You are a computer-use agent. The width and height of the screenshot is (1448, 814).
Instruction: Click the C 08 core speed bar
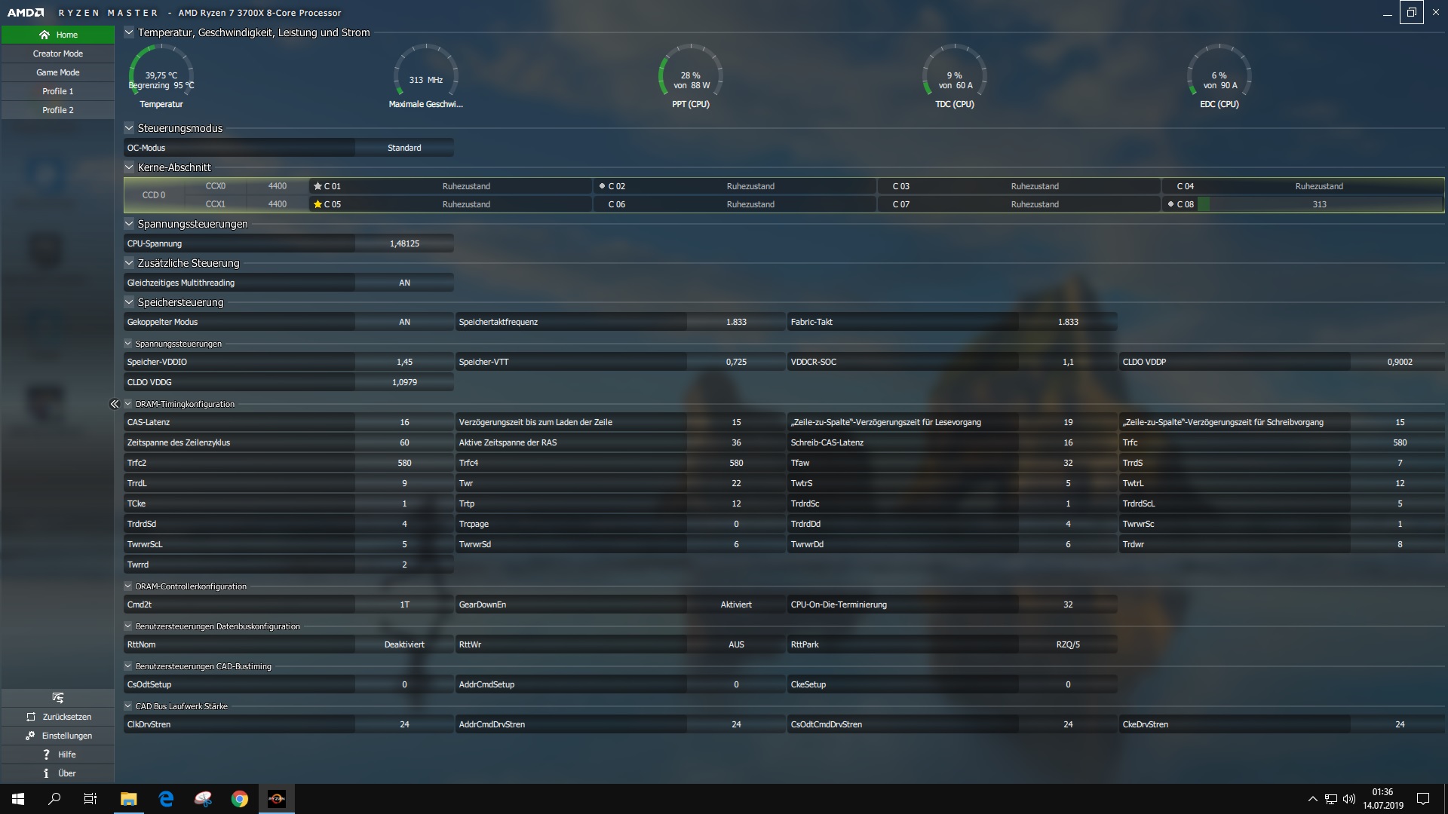click(1318, 204)
